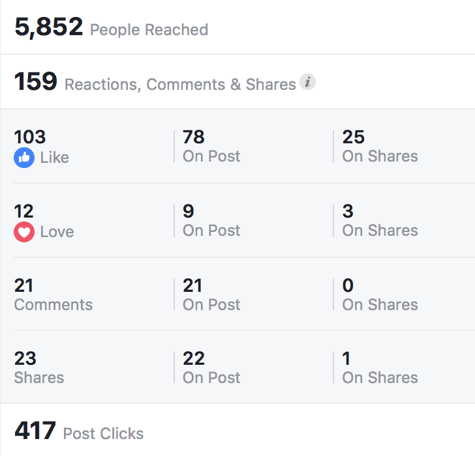This screenshot has height=456, width=475.
Task: Click the 103 Like count
Action: click(30, 137)
